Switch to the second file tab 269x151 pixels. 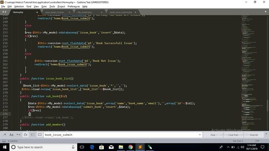(x=57, y=12)
